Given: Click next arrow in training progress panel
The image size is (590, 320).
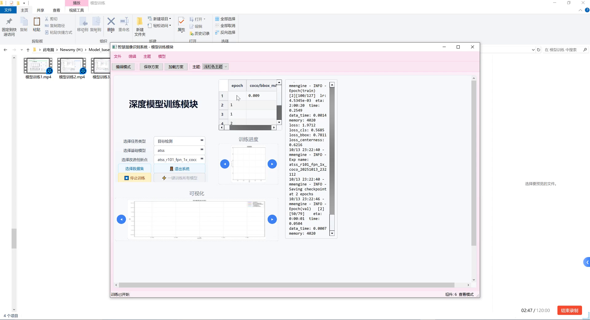Looking at the screenshot, I should tap(272, 164).
